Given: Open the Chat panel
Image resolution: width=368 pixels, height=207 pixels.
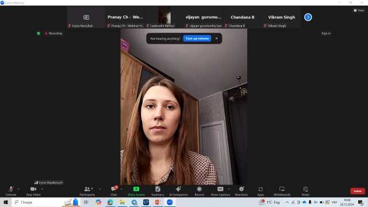Looking at the screenshot, I should [114, 191].
